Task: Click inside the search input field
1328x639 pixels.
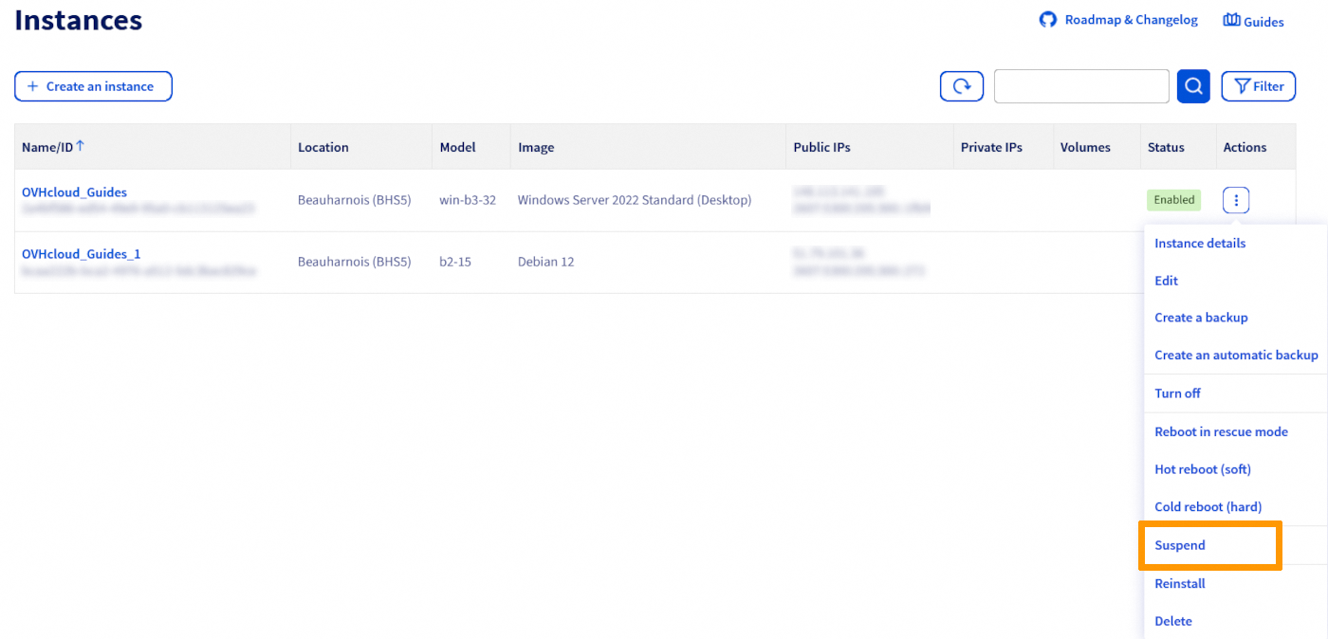Action: pos(1081,85)
